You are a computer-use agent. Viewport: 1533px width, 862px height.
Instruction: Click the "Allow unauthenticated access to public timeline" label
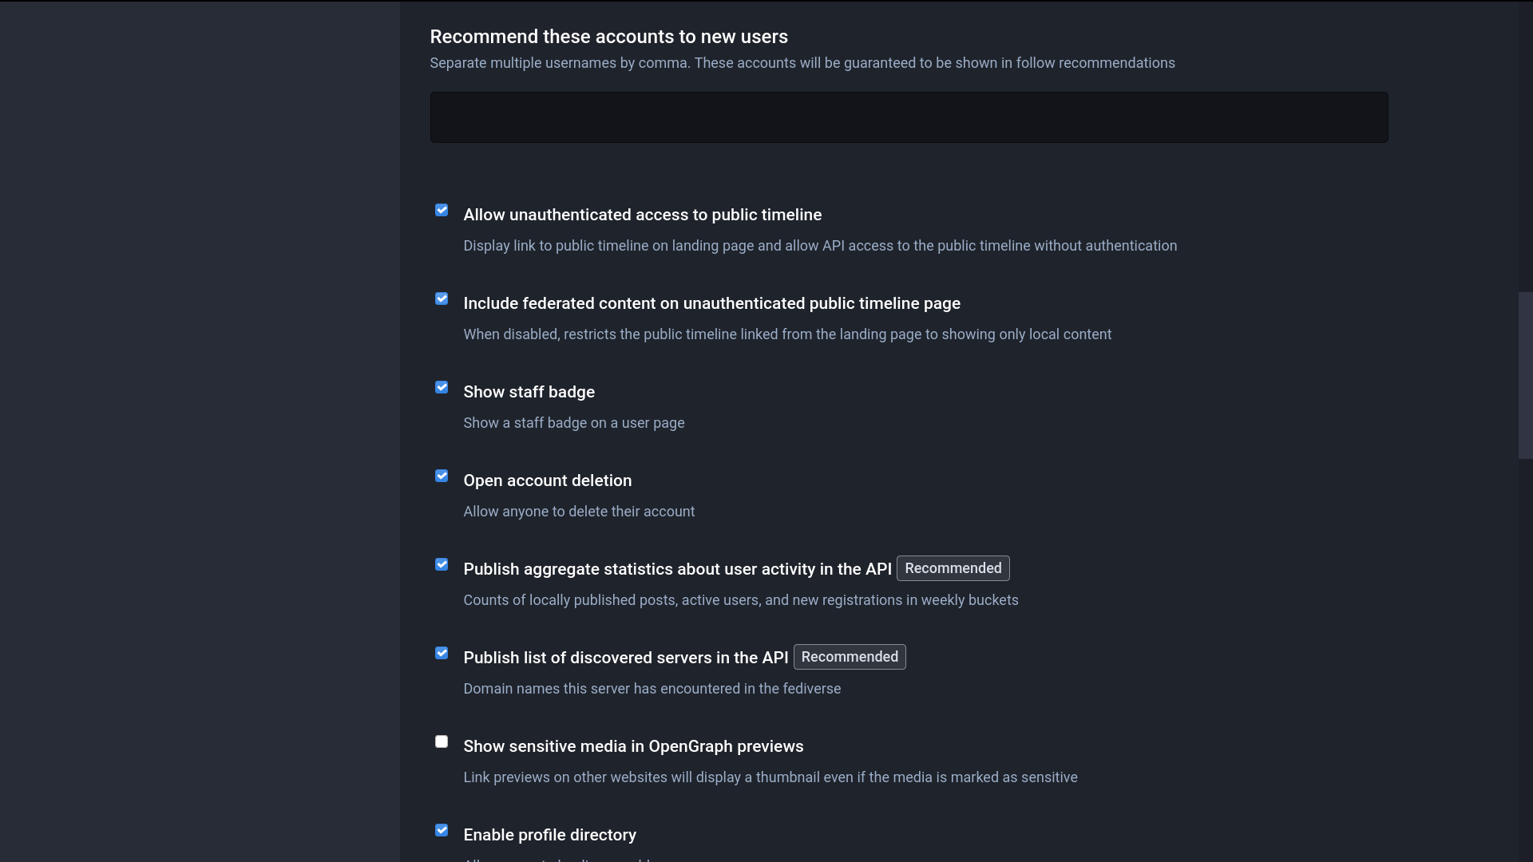642,215
